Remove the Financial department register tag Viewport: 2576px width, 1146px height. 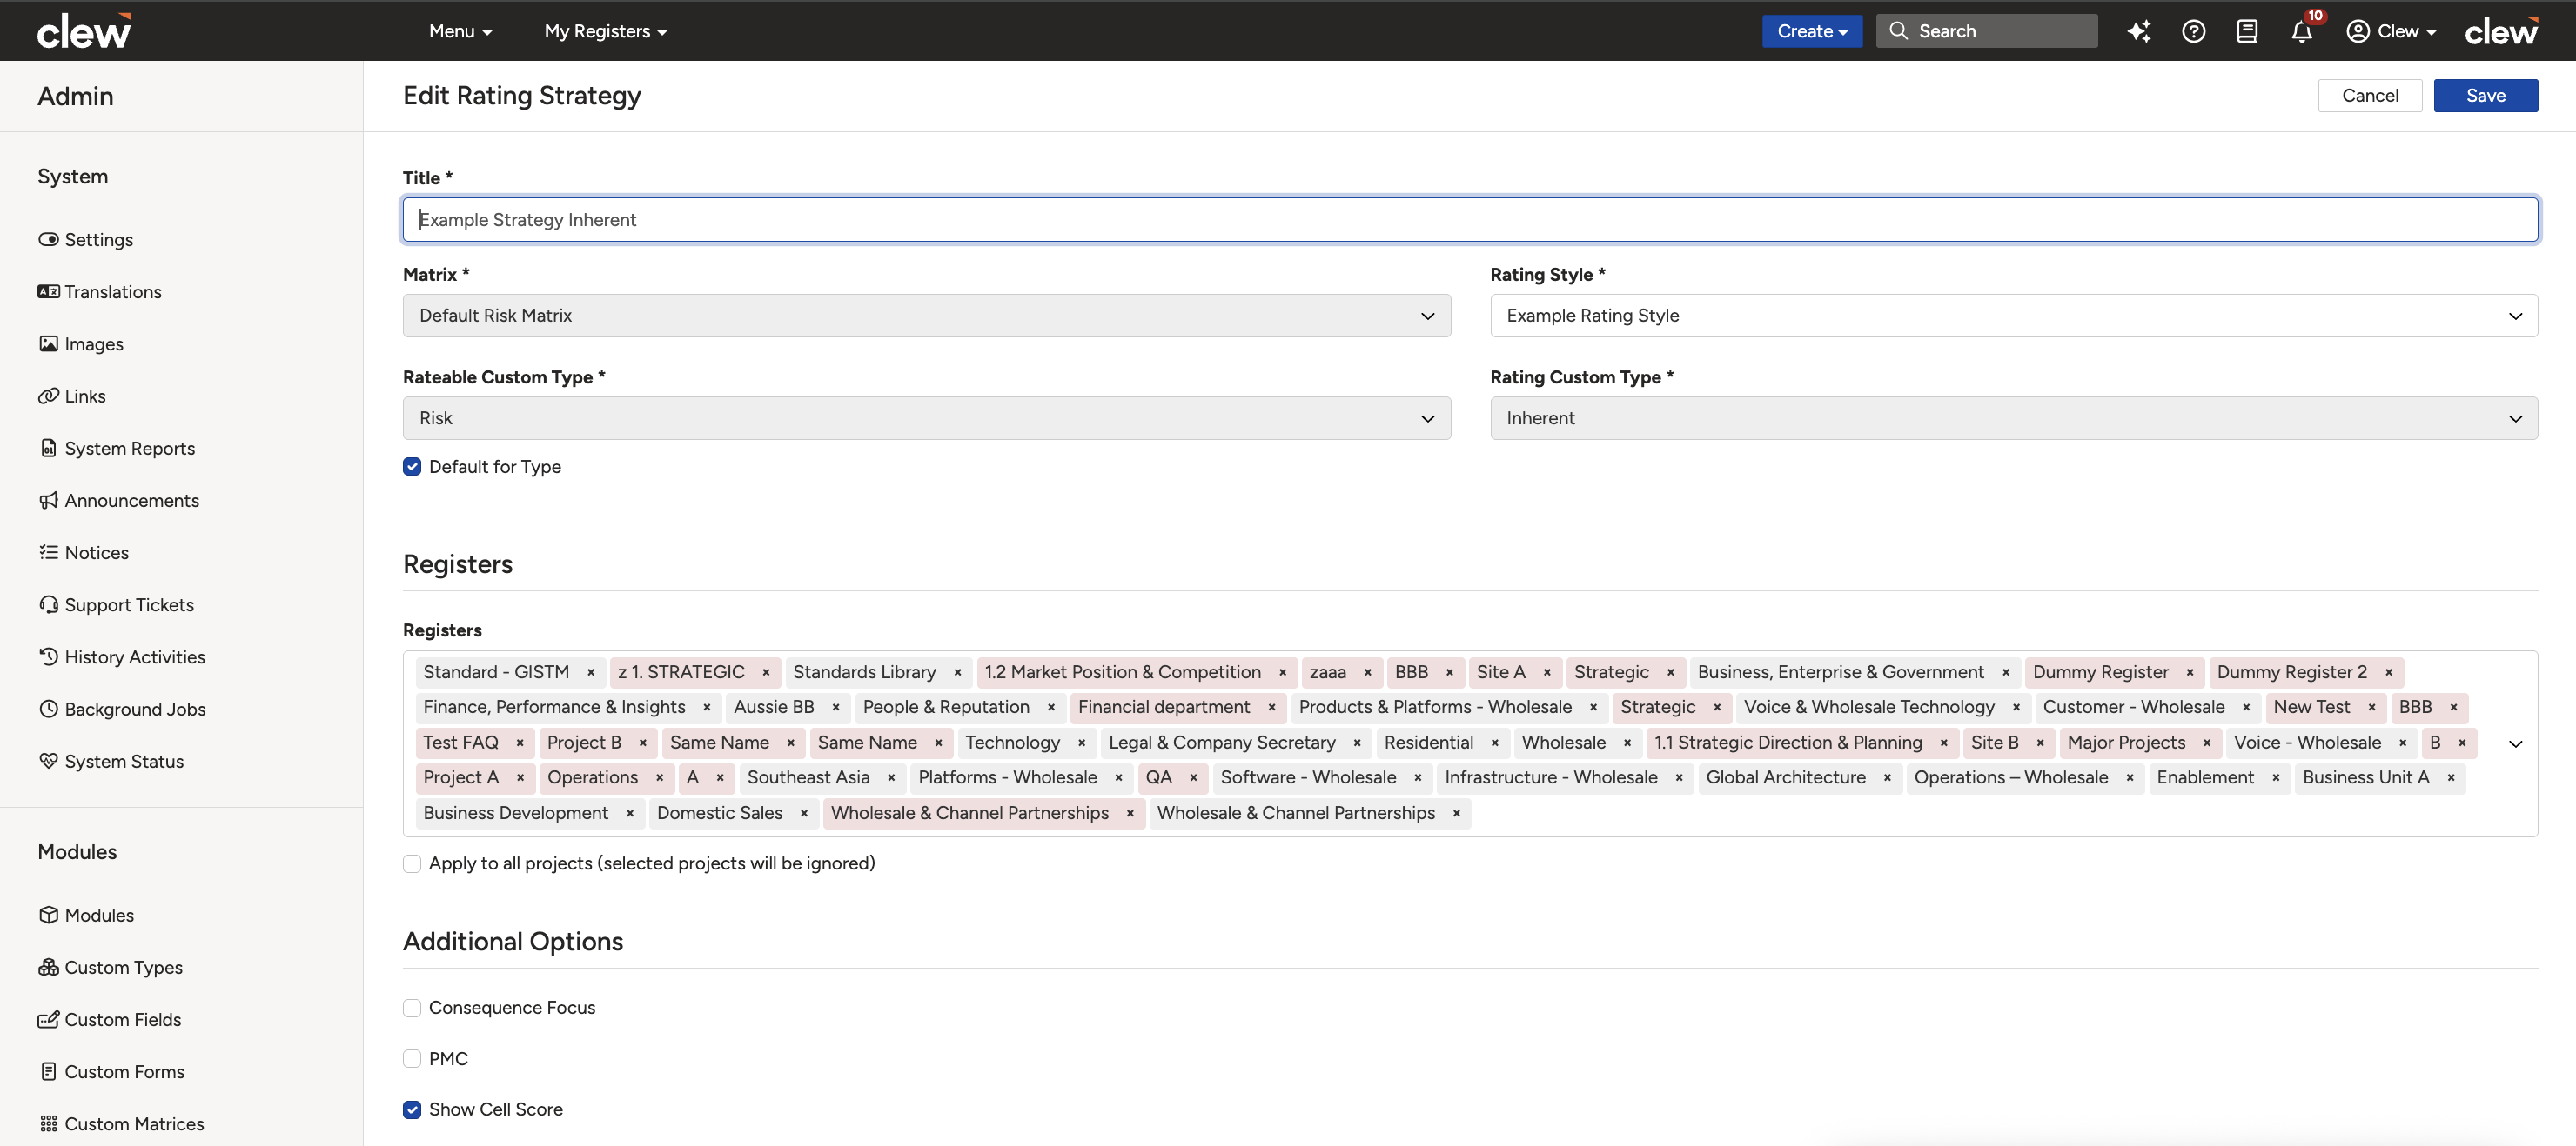pos(1272,708)
